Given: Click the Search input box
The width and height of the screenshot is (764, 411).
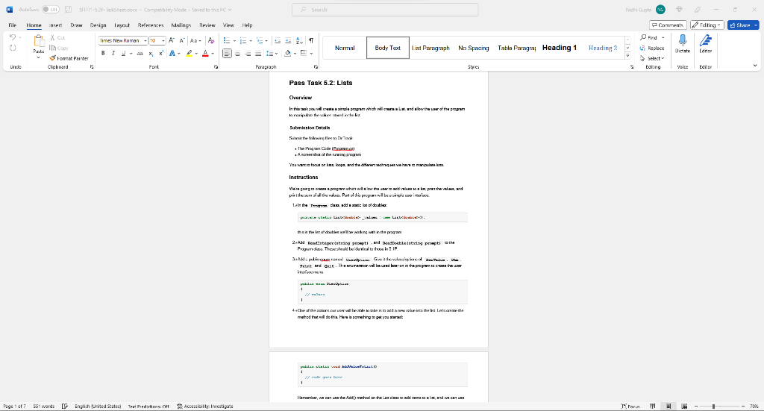Looking at the screenshot, I should tap(385, 10).
